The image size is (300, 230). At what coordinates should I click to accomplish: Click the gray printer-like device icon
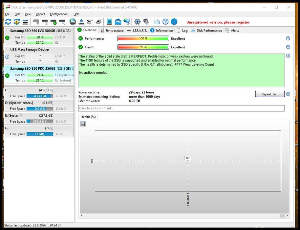[x=90, y=22]
